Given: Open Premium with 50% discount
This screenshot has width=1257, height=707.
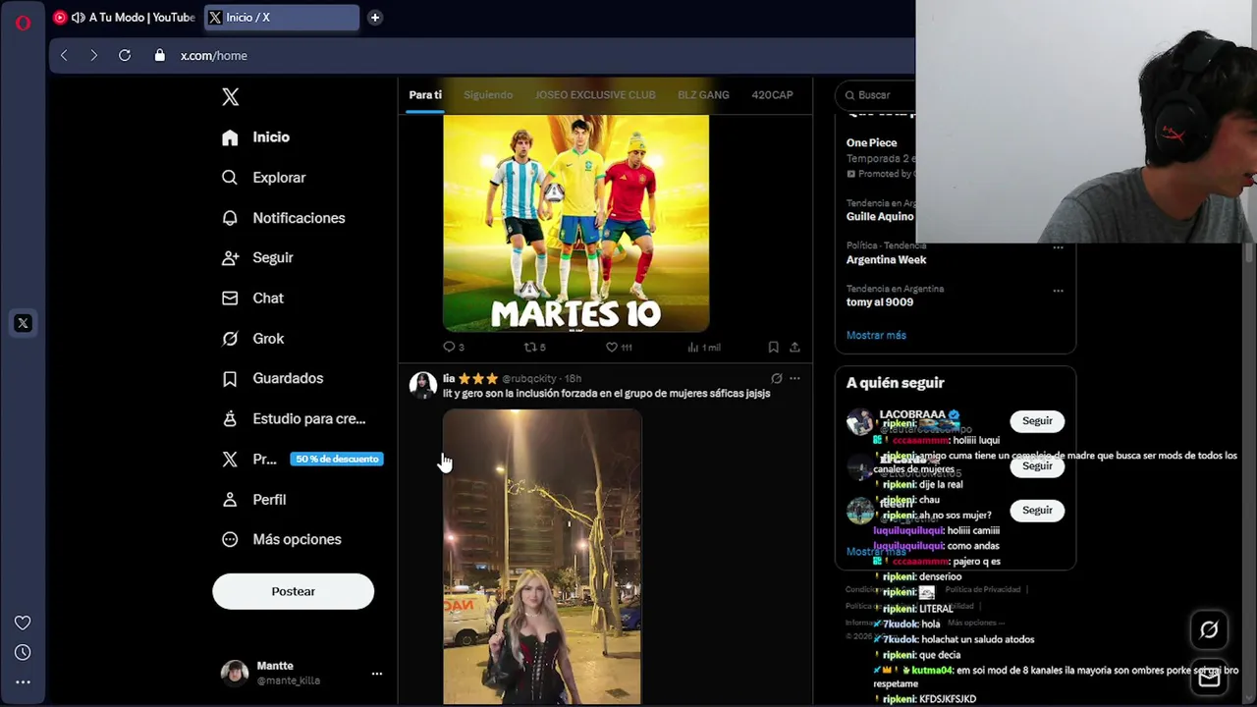Looking at the screenshot, I should [301, 460].
